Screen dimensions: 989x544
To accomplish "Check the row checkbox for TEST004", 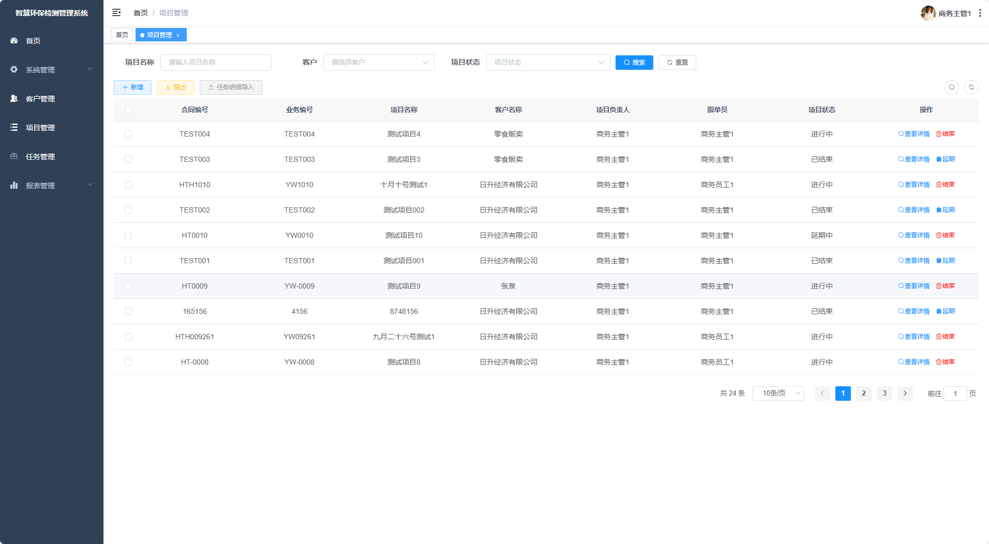I will pos(128,134).
